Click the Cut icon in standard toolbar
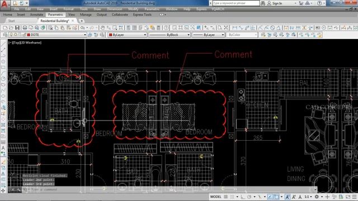 [x=50, y=28]
